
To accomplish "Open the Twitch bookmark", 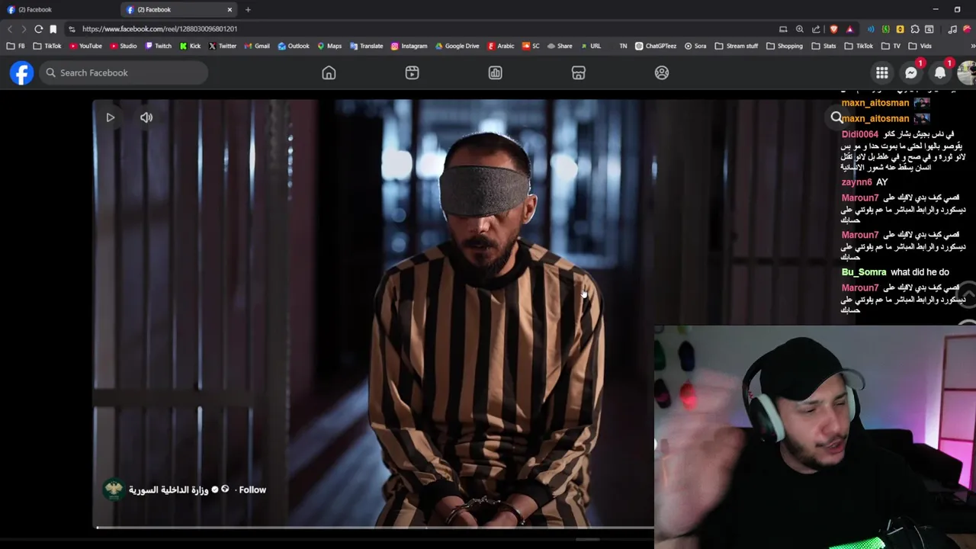I will tap(159, 46).
